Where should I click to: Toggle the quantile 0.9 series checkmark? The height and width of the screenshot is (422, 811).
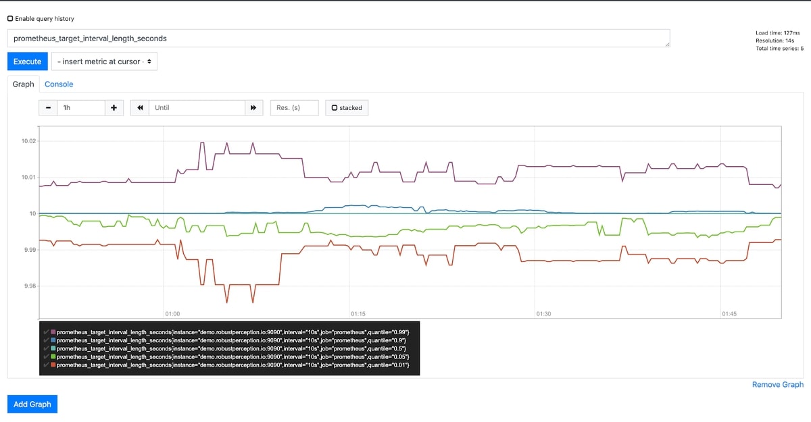pyautogui.click(x=46, y=340)
